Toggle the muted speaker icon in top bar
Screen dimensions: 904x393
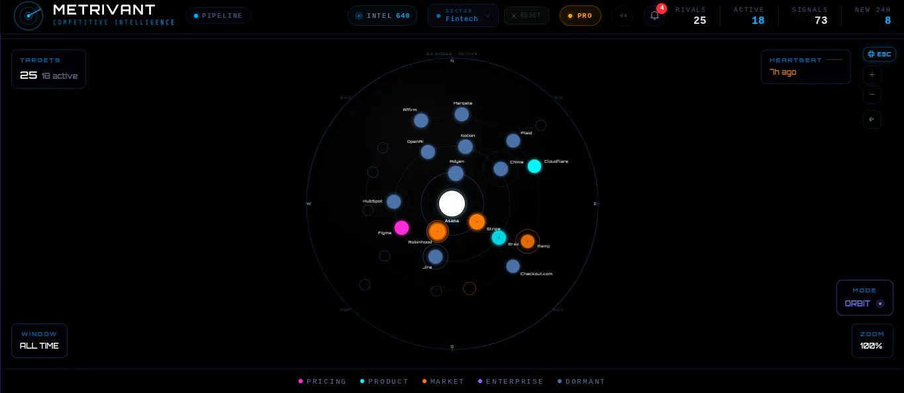tap(623, 16)
